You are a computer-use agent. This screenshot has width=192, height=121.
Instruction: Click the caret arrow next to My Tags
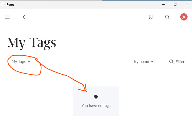[x=29, y=62]
